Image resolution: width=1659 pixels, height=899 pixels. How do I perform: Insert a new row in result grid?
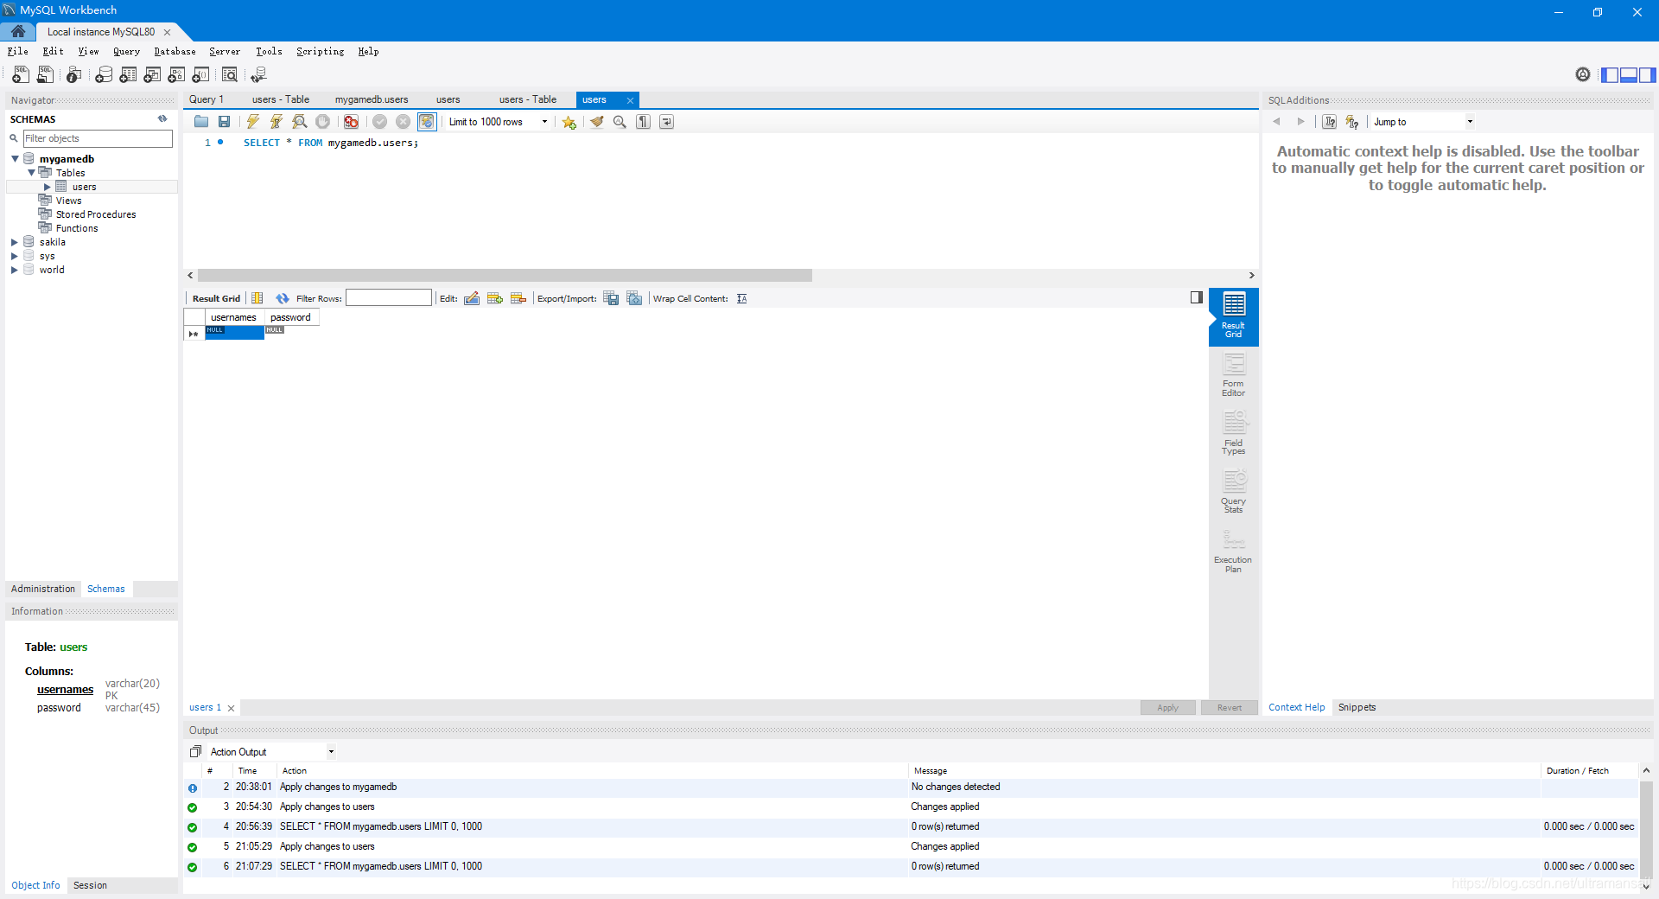click(x=495, y=298)
